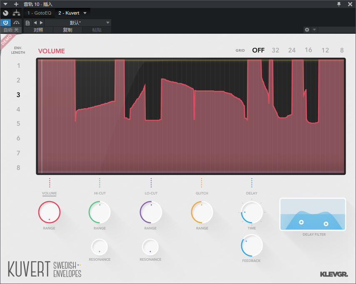The image size is (356, 284).
Task: Click the blue Delay time knob
Action: (x=252, y=212)
